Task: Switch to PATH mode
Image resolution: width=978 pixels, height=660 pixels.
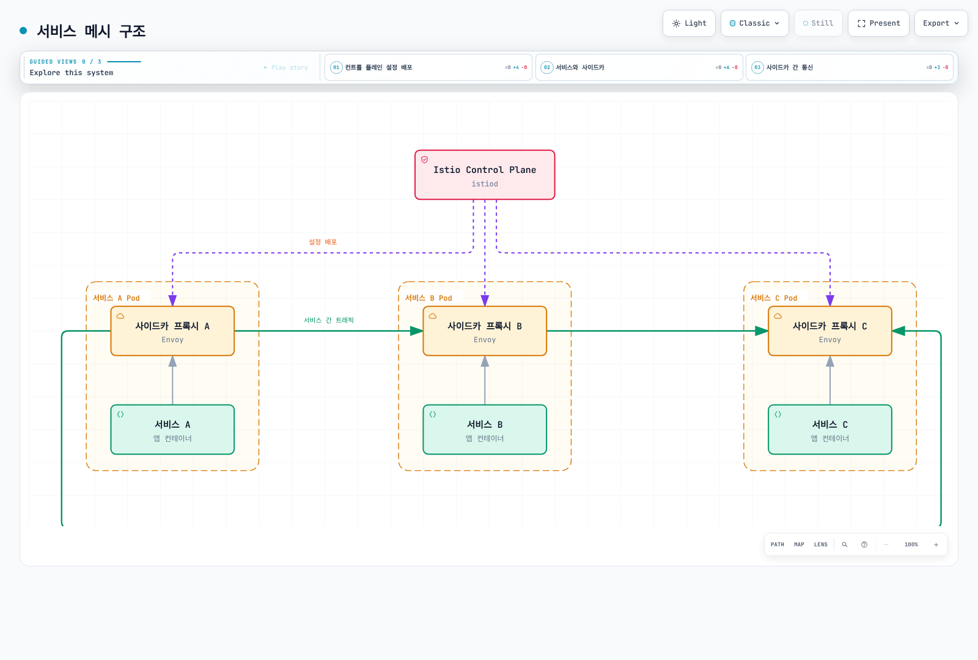Action: pyautogui.click(x=778, y=544)
